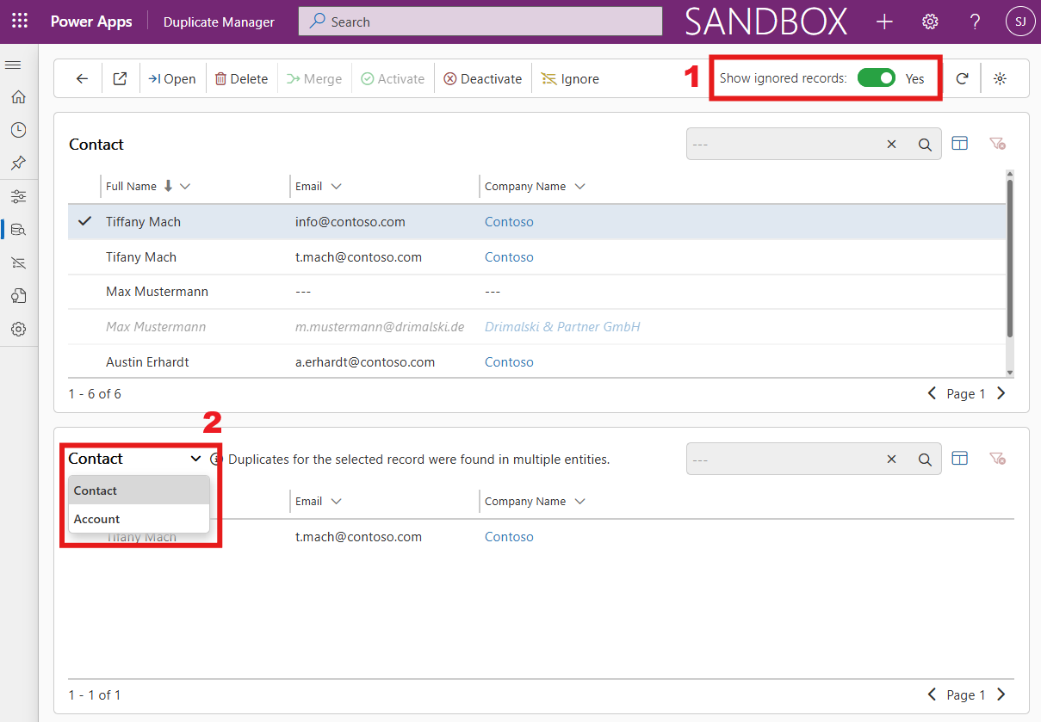Ignore the selected duplicate record
This screenshot has width=1041, height=722.
tap(570, 79)
